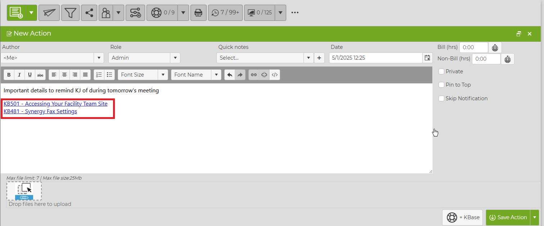Click the printer icon
544x226 pixels.
(x=198, y=13)
